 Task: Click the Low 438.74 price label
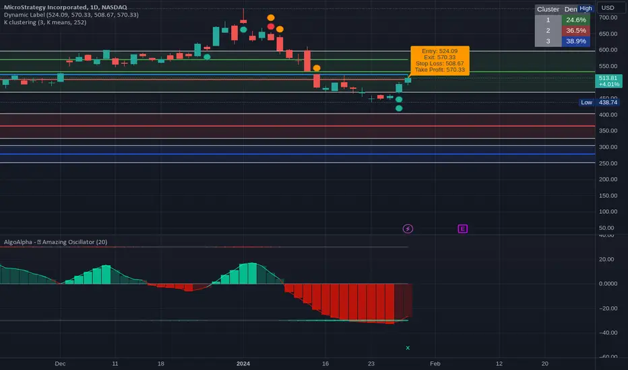(x=600, y=102)
